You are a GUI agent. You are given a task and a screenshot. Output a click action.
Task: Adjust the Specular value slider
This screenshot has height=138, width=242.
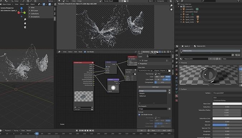point(227,125)
